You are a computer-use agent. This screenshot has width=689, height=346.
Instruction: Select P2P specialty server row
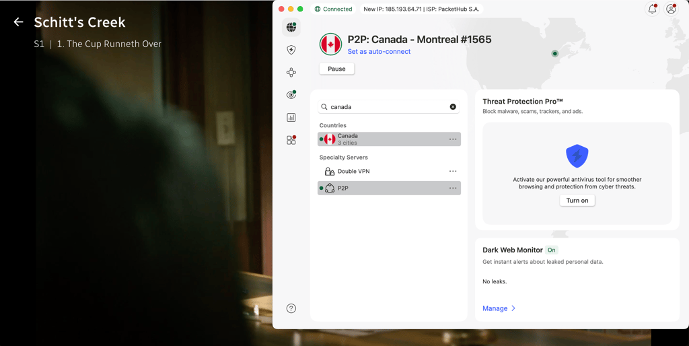point(389,188)
